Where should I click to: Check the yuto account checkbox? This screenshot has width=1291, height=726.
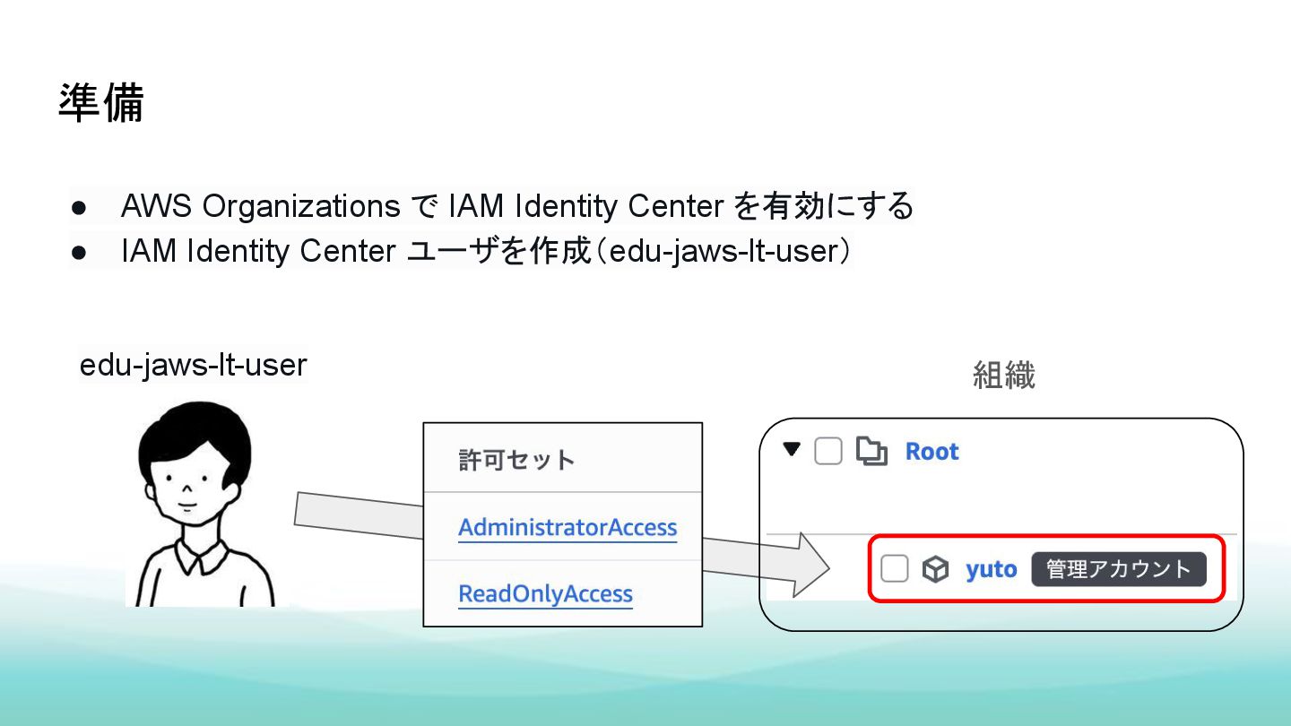coord(894,568)
